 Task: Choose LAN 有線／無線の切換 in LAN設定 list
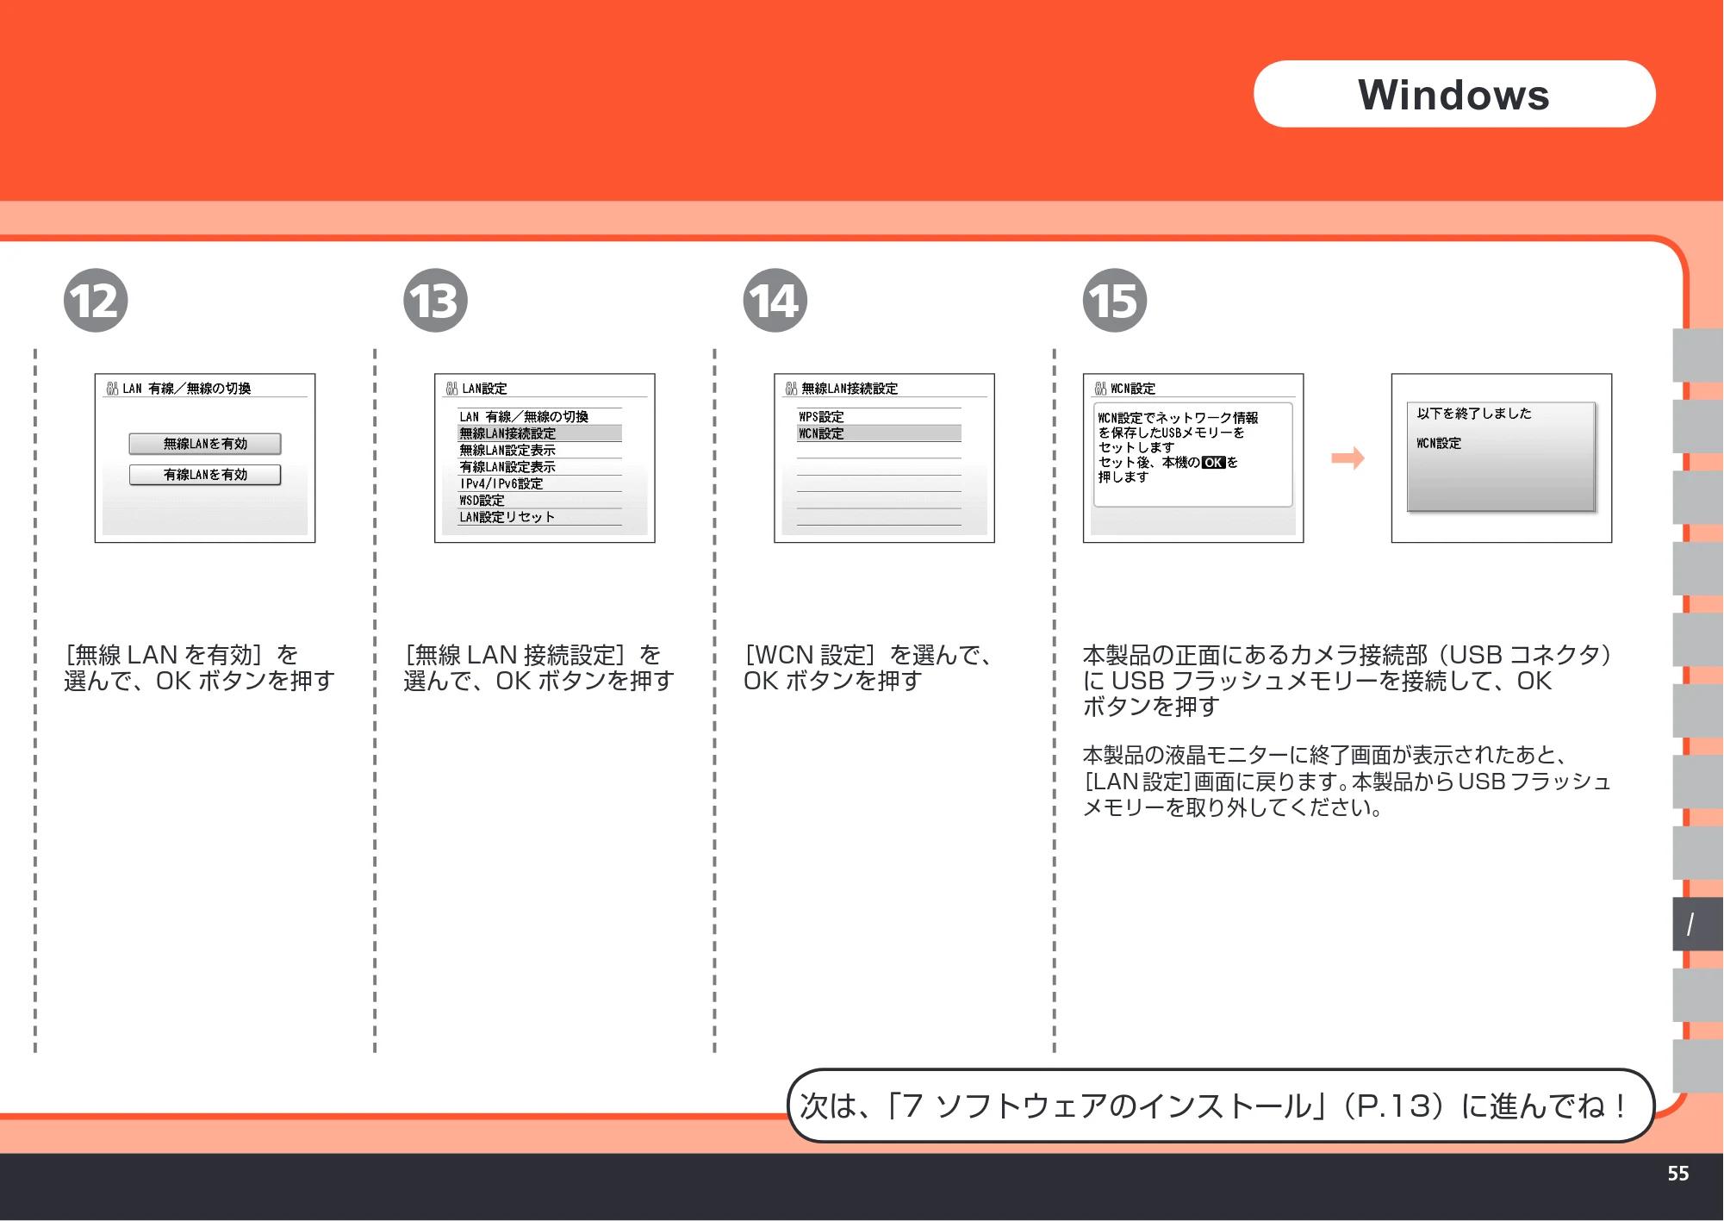coord(539,417)
